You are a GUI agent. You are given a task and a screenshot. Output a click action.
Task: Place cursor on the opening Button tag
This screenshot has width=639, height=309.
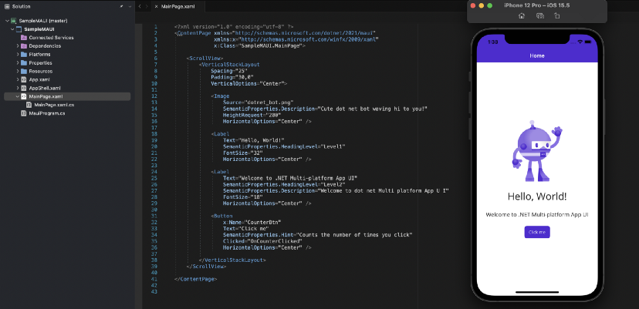pos(221,216)
